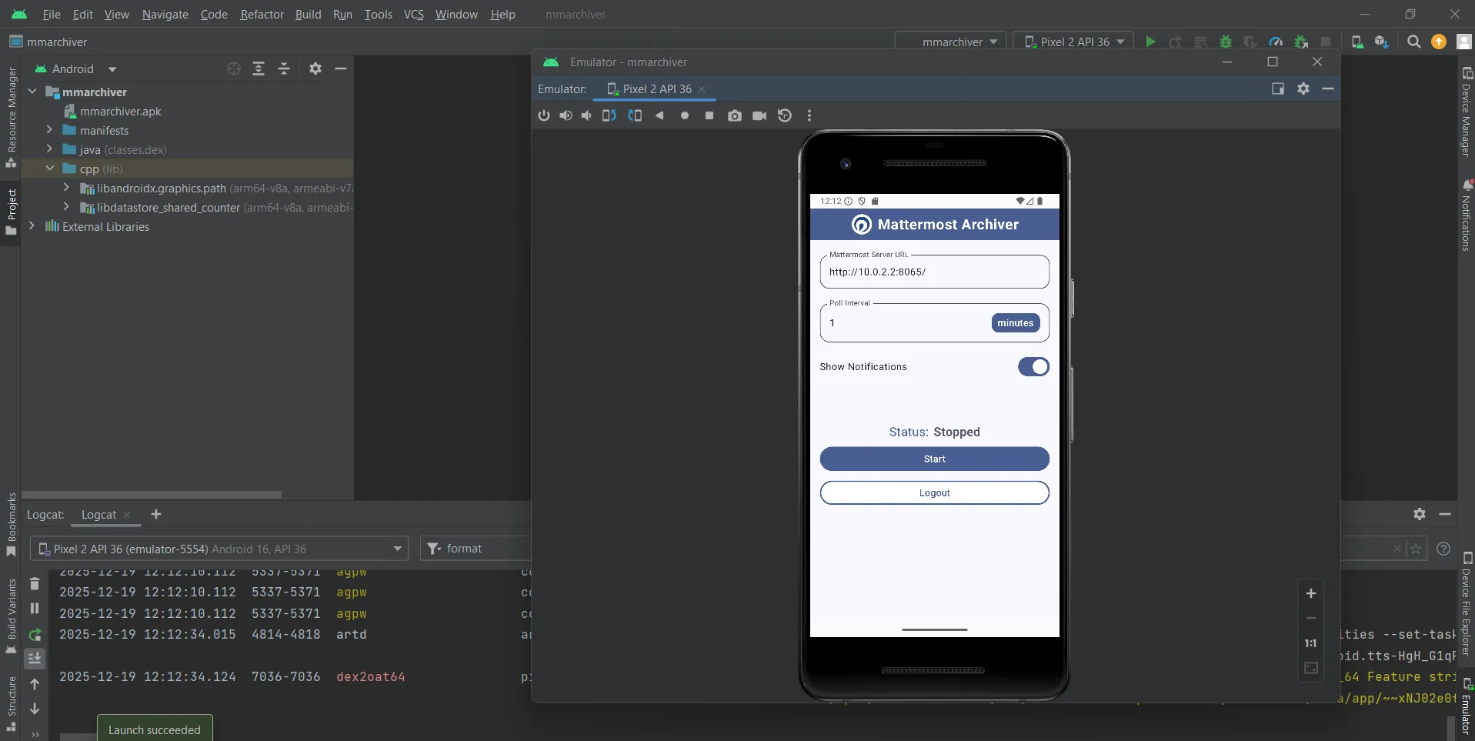Collapse all in the Project tree
1475x741 pixels.
pos(284,68)
